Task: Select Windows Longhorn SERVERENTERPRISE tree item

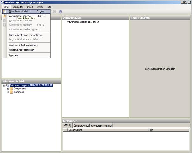Action: pyautogui.click(x=31, y=85)
